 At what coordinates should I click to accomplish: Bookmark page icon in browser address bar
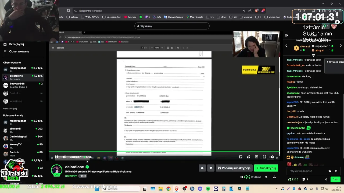[68, 11]
